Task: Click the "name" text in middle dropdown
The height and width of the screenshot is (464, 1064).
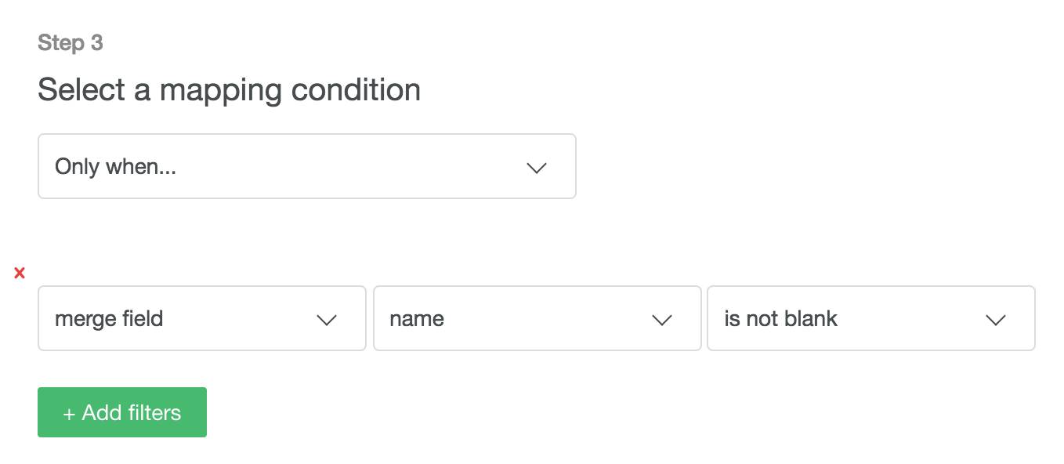Action: click(x=416, y=319)
